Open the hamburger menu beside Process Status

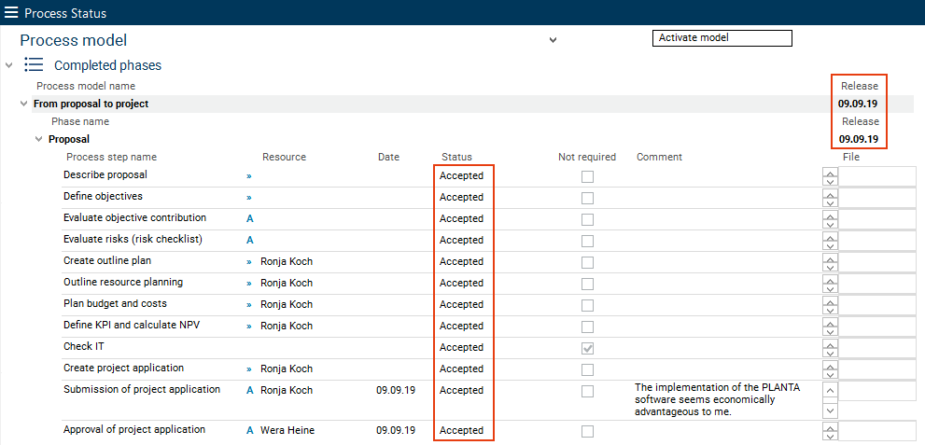(x=11, y=13)
